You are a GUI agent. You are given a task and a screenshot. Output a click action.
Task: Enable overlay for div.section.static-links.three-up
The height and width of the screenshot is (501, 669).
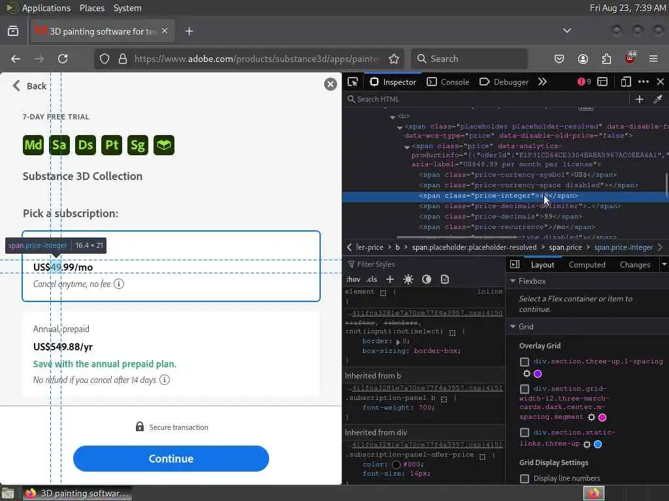coord(525,433)
